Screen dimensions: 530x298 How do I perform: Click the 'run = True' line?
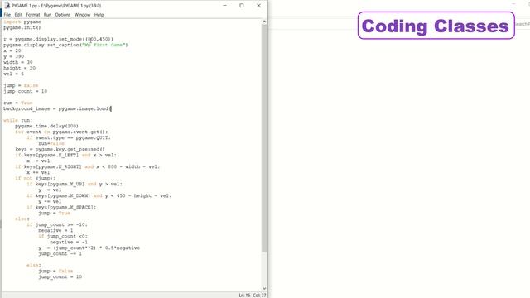click(x=18, y=103)
